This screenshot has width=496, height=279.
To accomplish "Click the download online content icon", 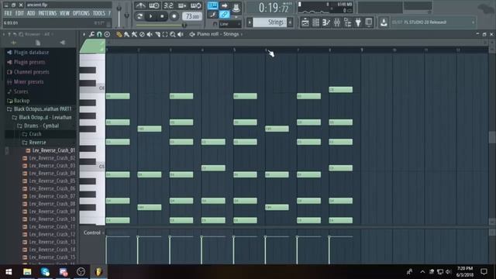I will [x=384, y=22].
